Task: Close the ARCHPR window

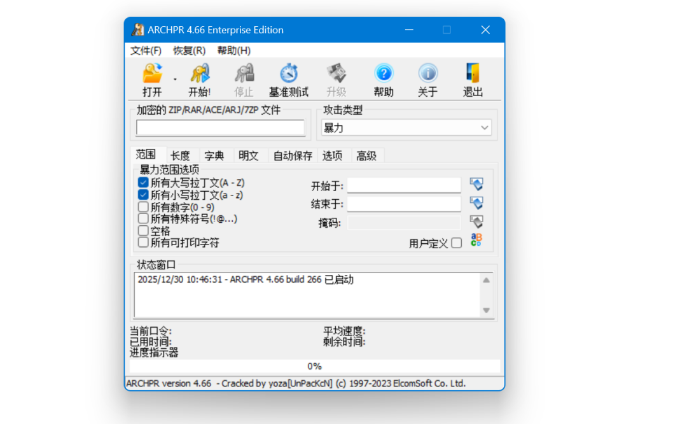Action: coord(485,30)
